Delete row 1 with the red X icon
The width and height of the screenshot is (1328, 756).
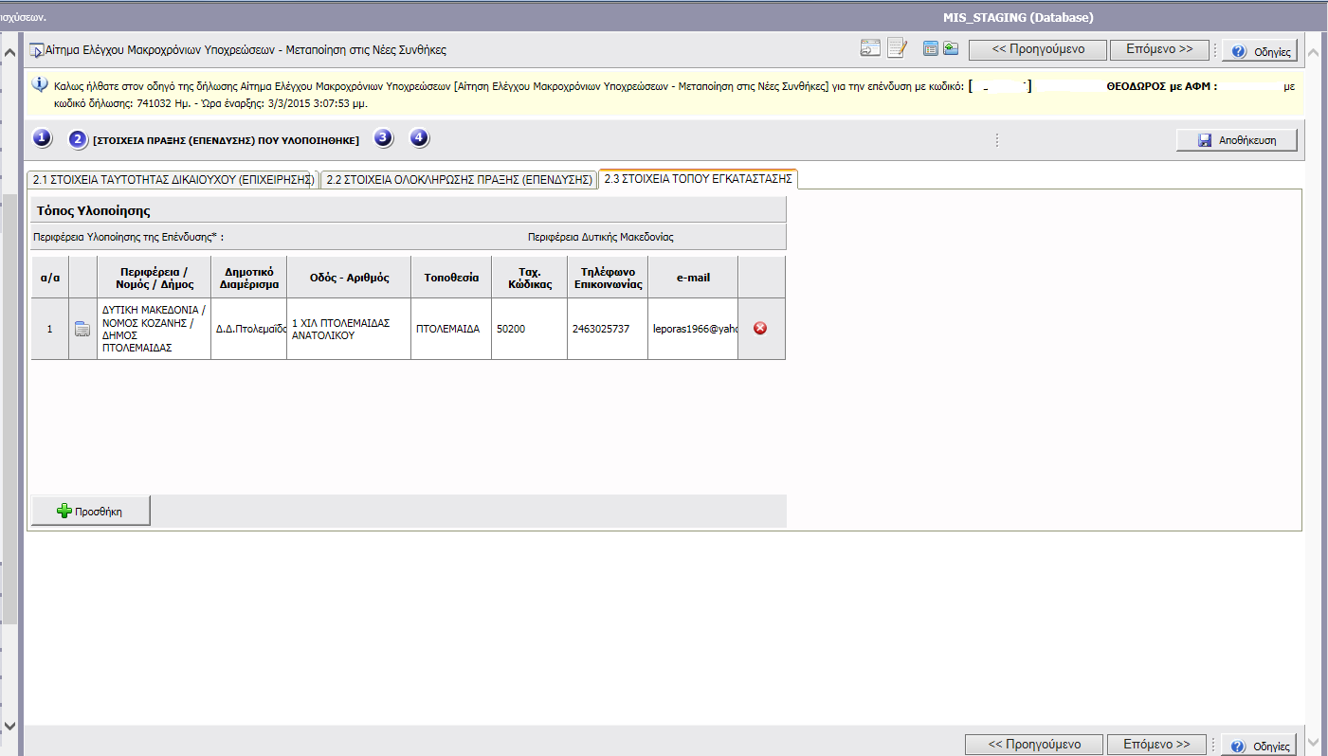760,328
